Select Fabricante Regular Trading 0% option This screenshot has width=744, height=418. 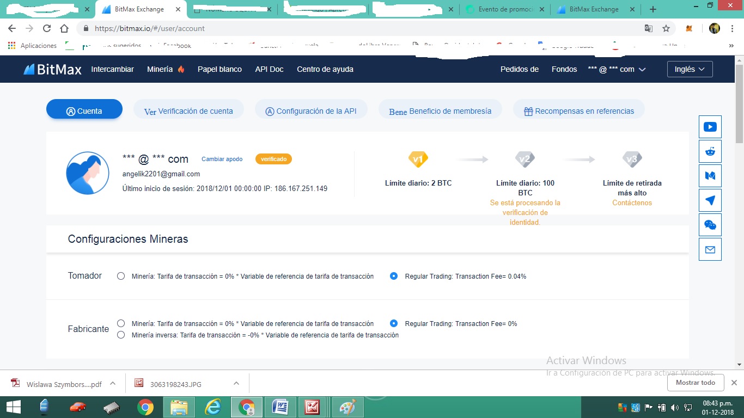pyautogui.click(x=394, y=323)
